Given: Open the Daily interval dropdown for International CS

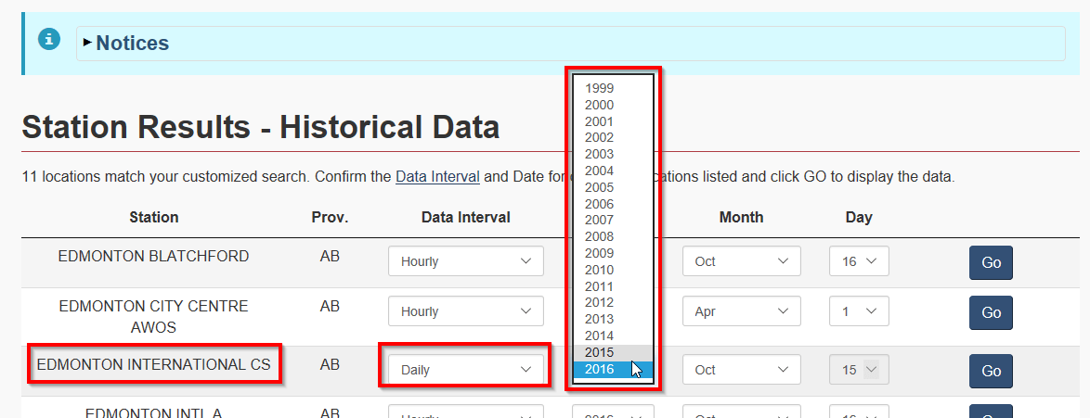Looking at the screenshot, I should click(465, 370).
